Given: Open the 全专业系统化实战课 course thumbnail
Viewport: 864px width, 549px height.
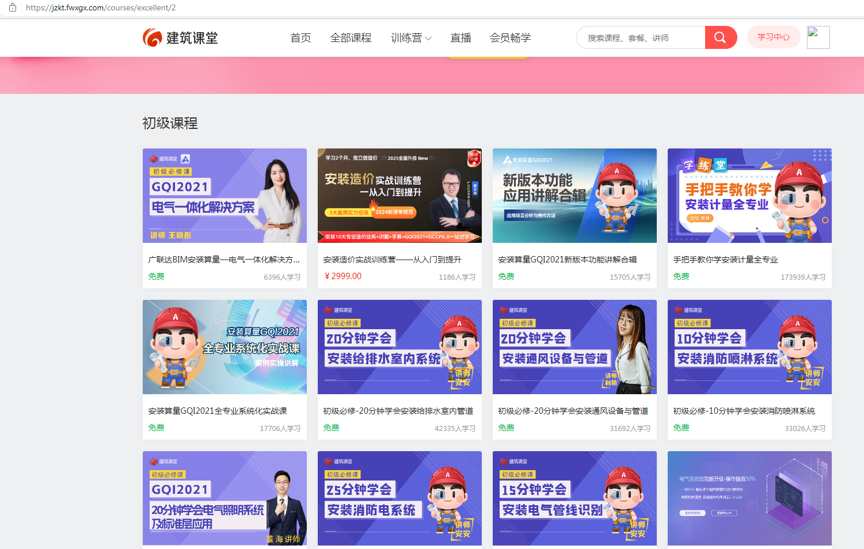Looking at the screenshot, I should click(224, 347).
